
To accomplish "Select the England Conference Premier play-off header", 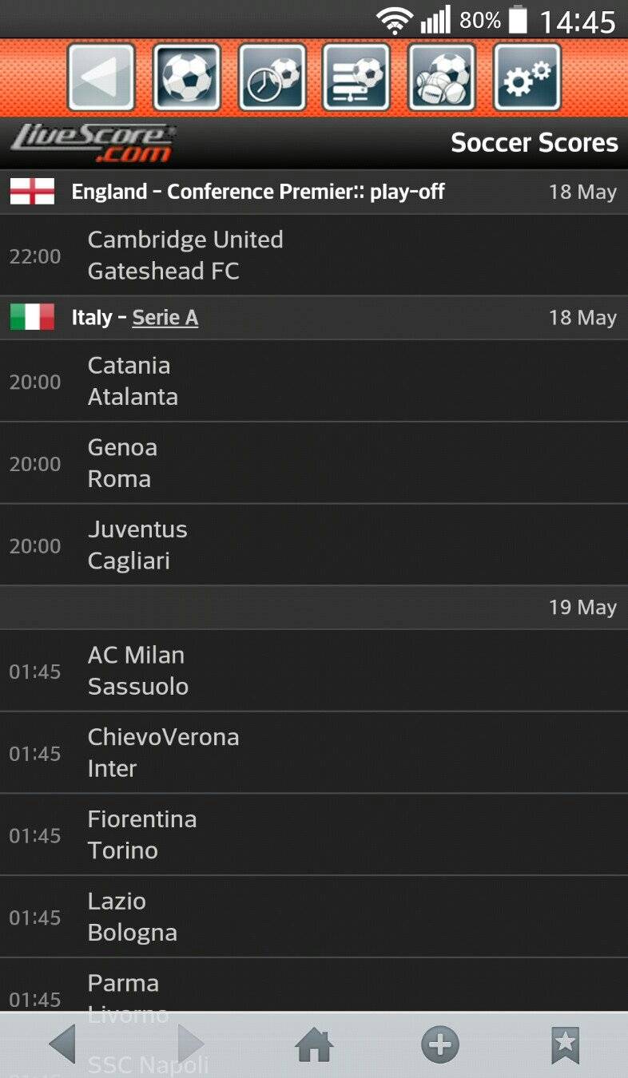I will (x=314, y=192).
